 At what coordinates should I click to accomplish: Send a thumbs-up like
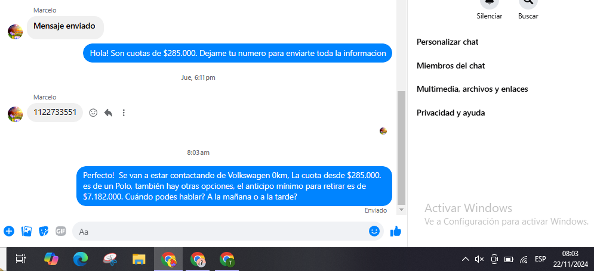coord(395,231)
